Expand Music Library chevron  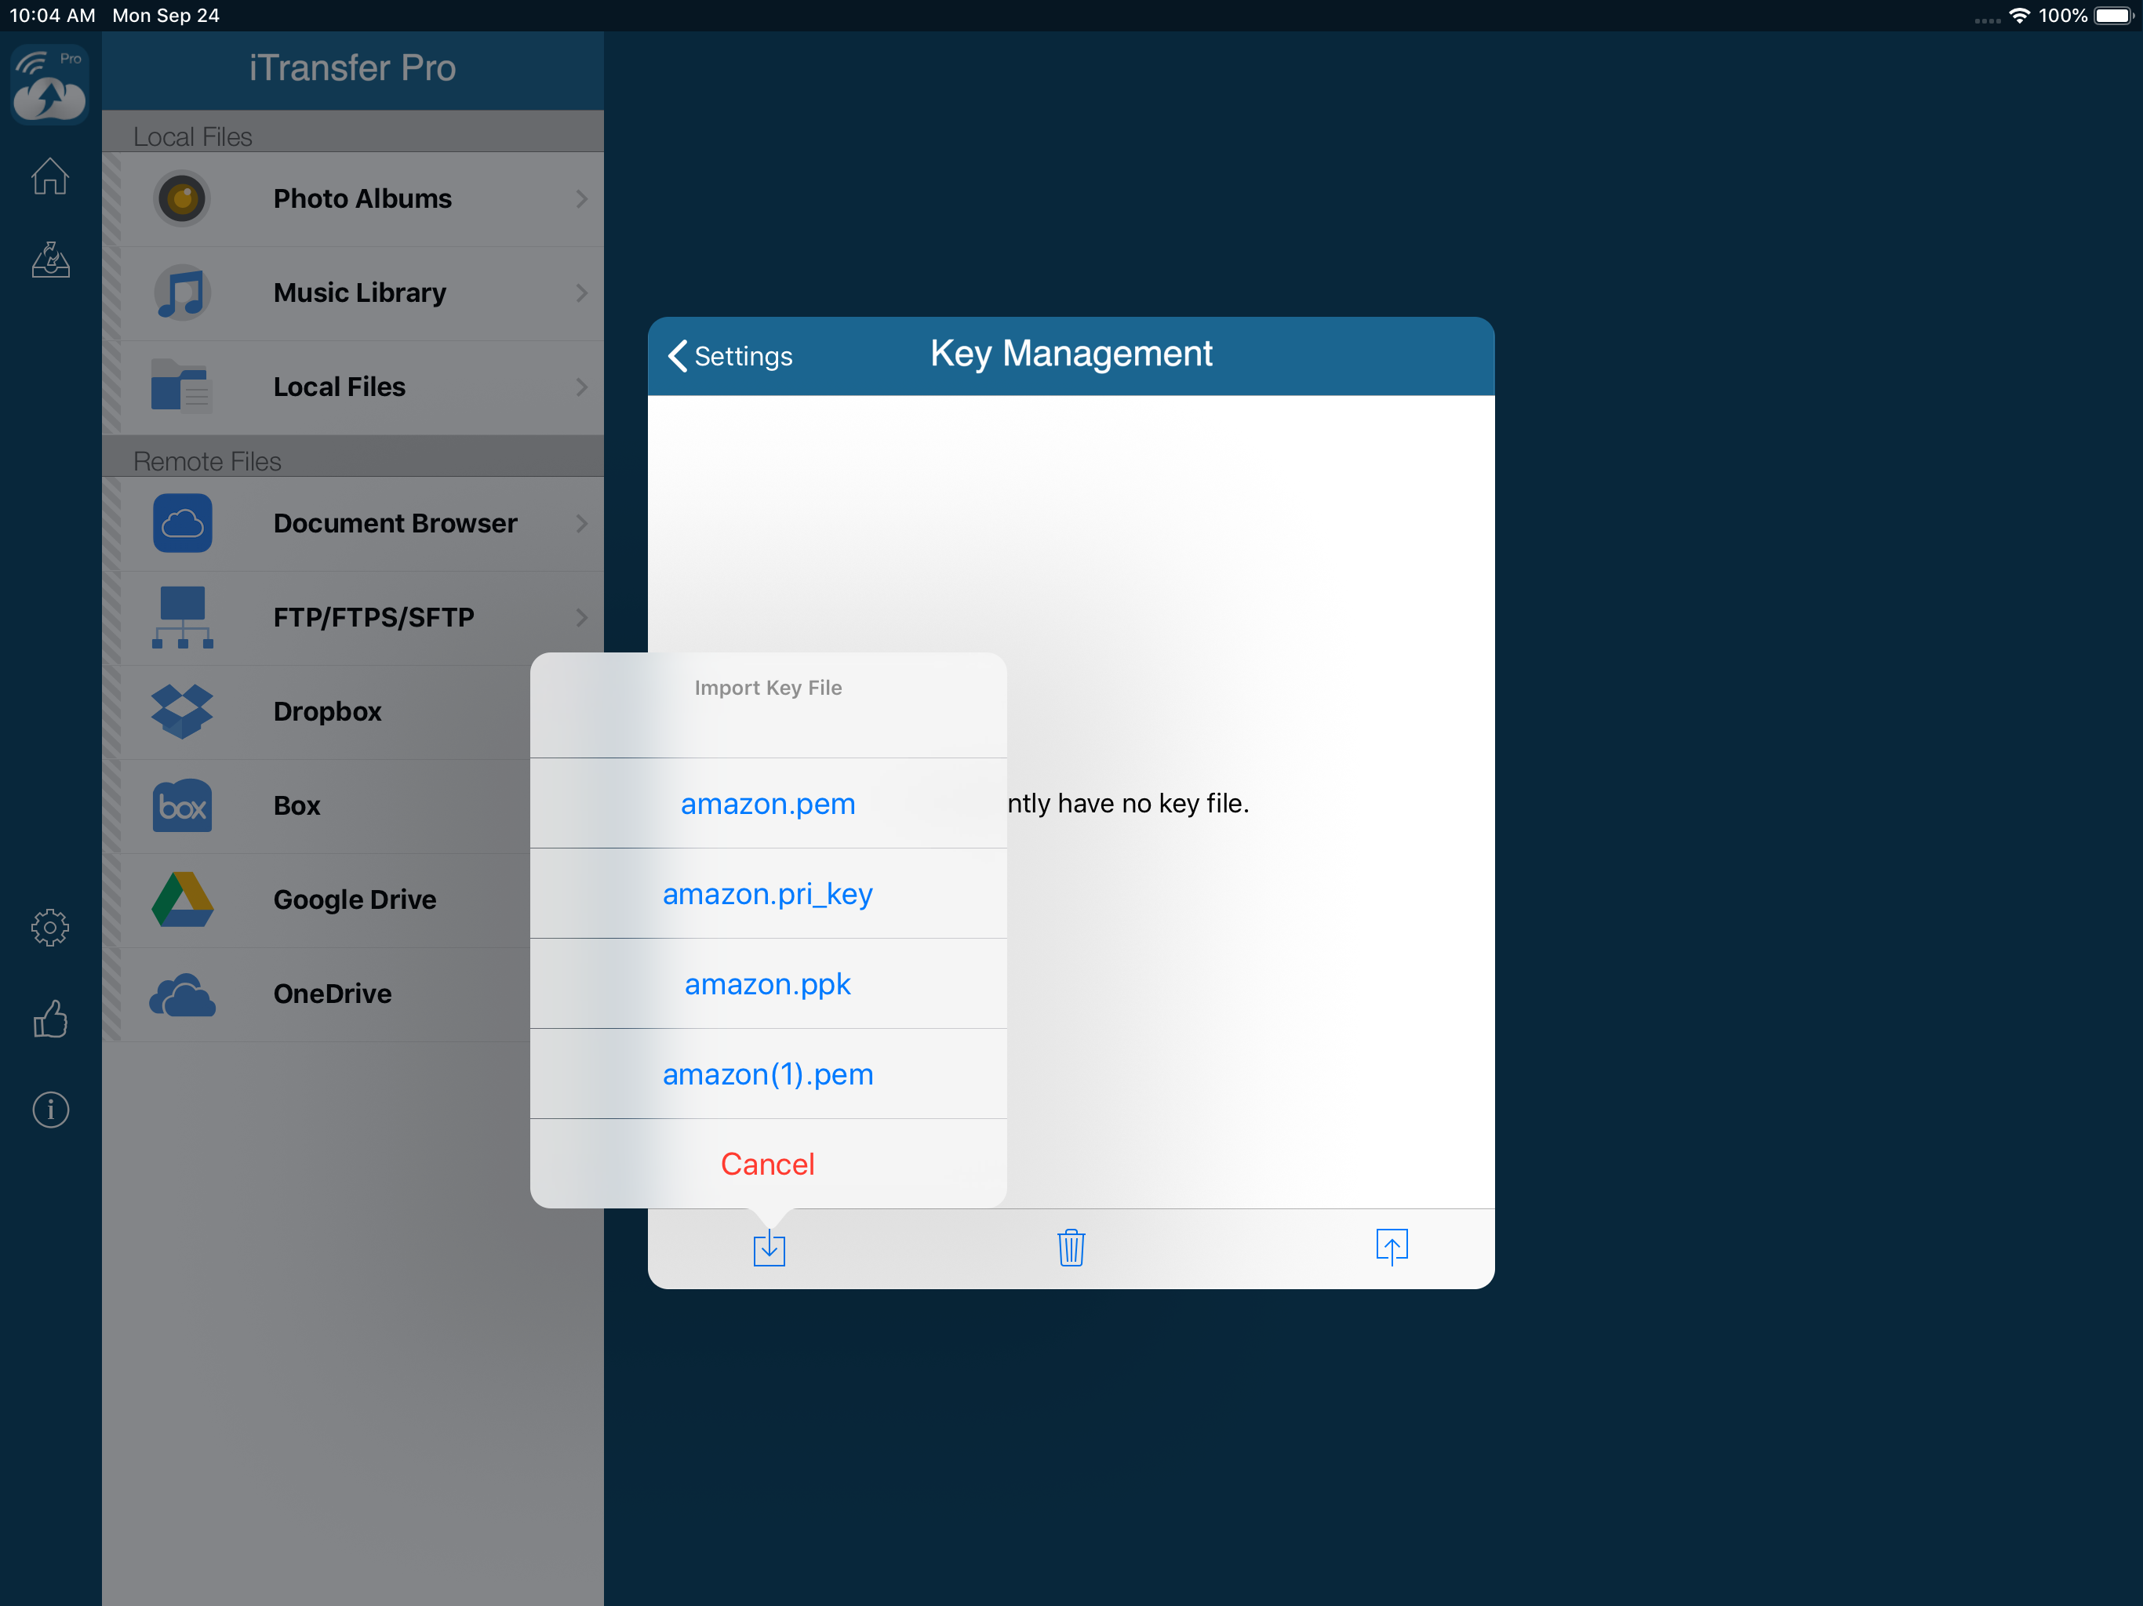[x=581, y=292]
